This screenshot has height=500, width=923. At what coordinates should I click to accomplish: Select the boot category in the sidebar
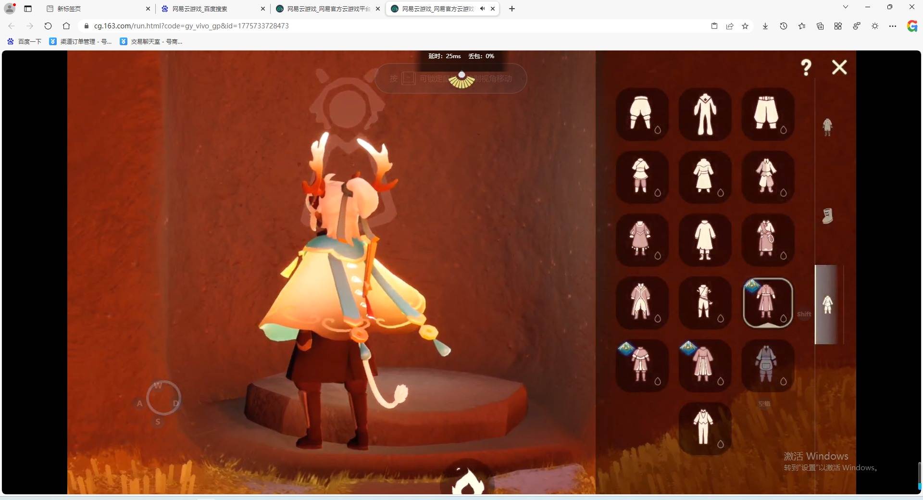click(x=827, y=216)
